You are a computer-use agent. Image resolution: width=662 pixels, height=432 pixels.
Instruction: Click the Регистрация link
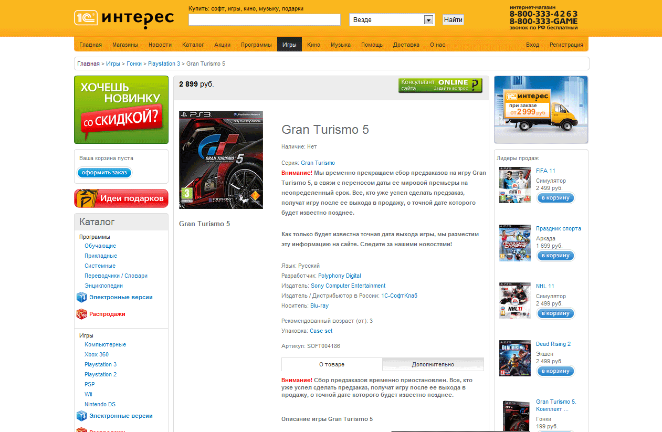[x=566, y=45]
